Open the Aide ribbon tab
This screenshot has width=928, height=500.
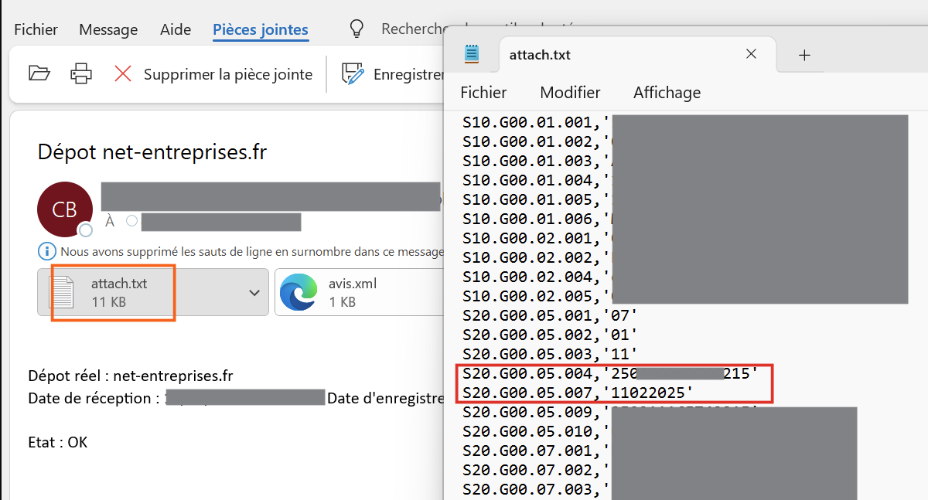click(176, 30)
